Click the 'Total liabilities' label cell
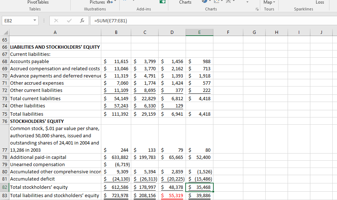The image size is (337, 200). [x=55, y=114]
